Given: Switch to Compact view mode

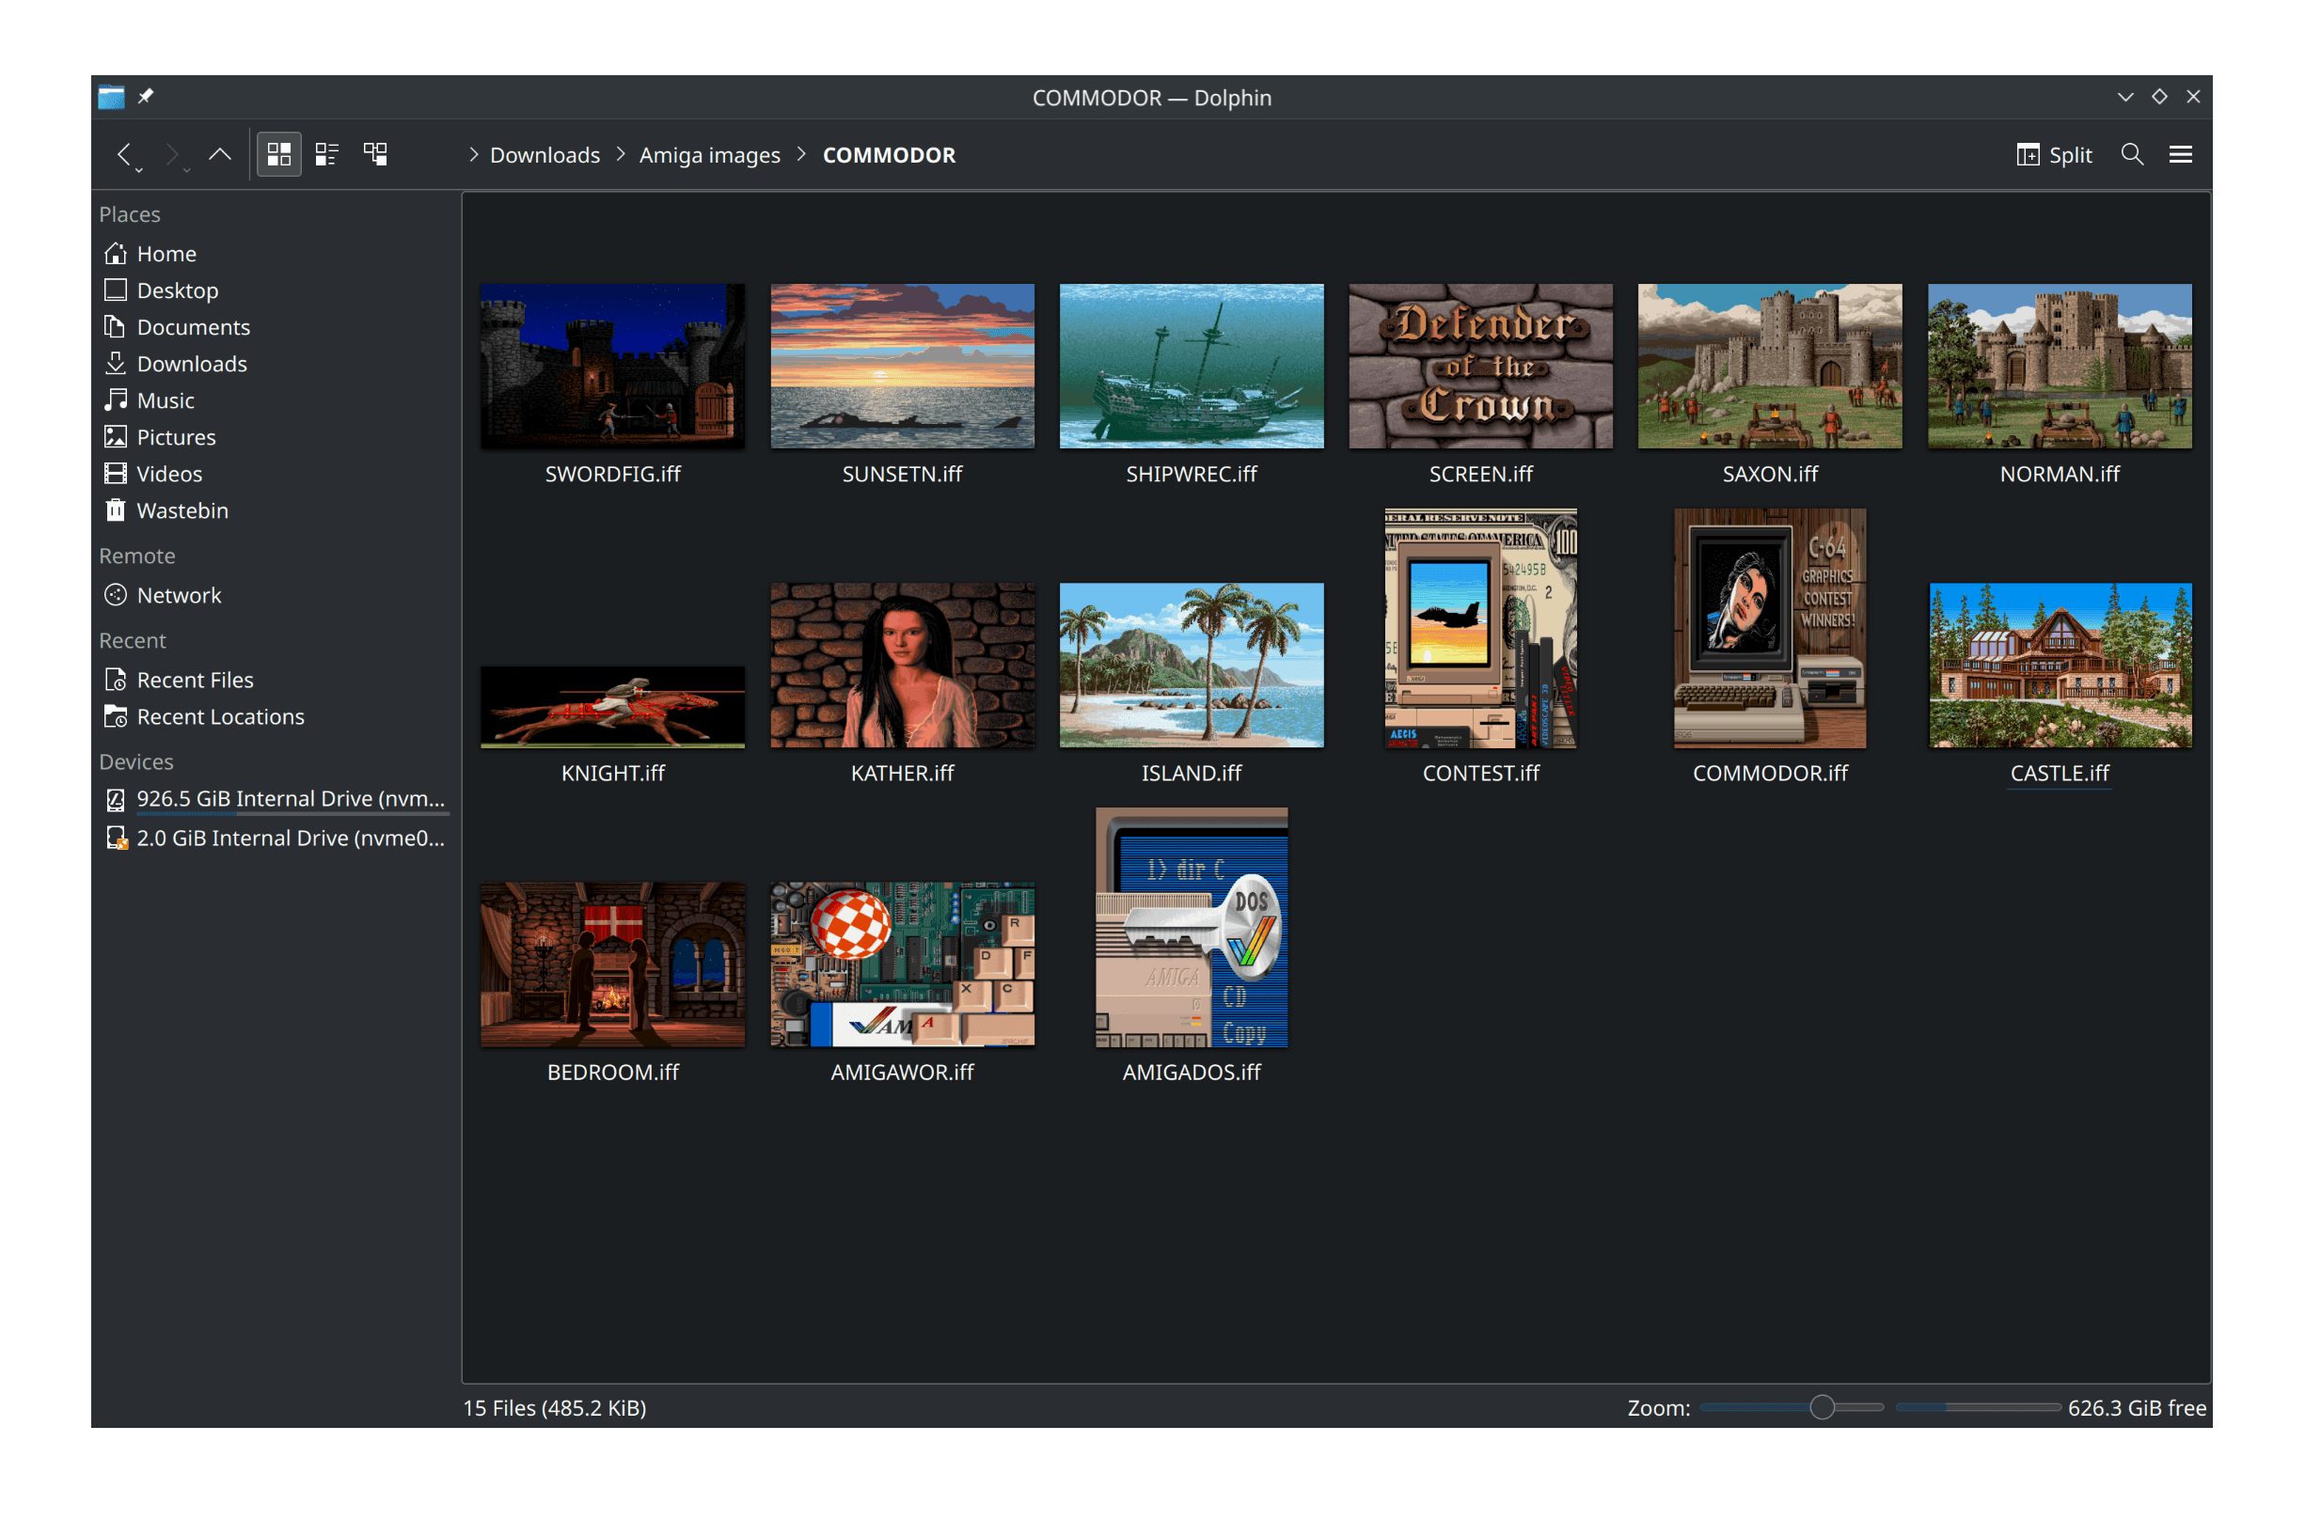Looking at the screenshot, I should (326, 155).
